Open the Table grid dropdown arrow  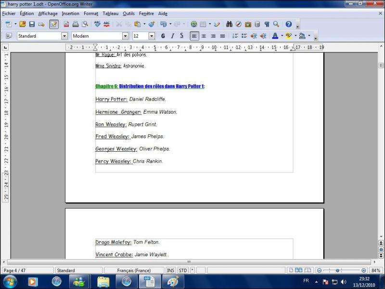pos(210,24)
